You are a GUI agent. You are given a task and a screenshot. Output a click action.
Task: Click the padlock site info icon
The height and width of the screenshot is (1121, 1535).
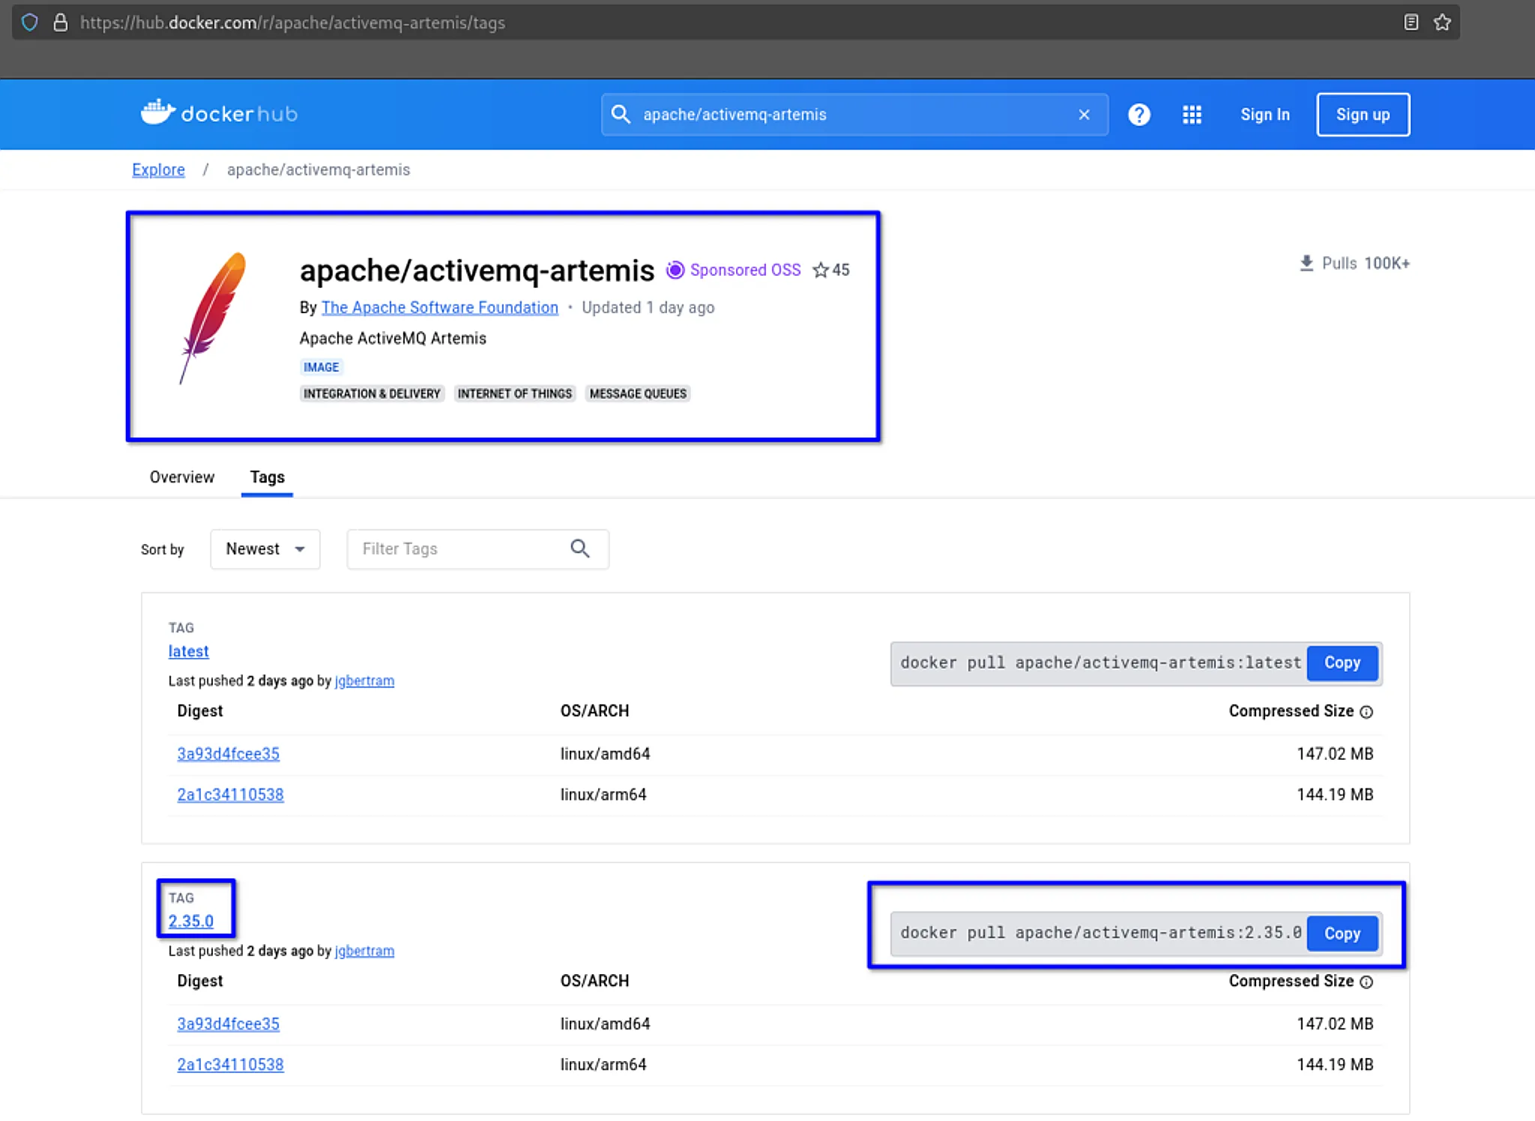60,22
